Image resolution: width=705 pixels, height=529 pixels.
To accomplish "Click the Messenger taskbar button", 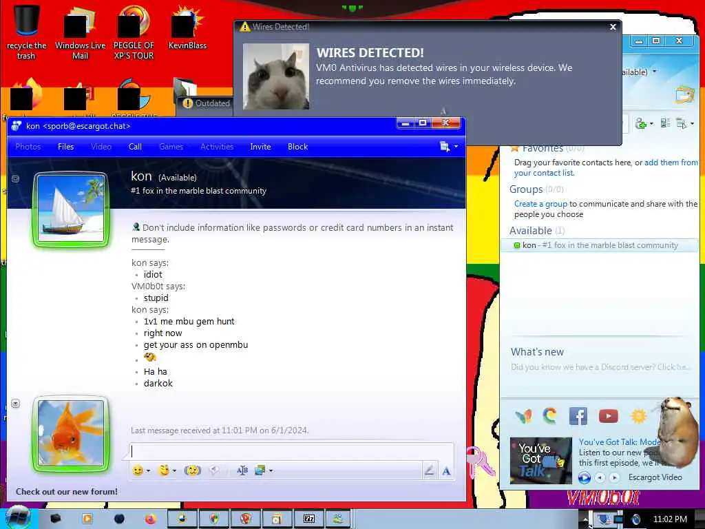I will (x=338, y=519).
